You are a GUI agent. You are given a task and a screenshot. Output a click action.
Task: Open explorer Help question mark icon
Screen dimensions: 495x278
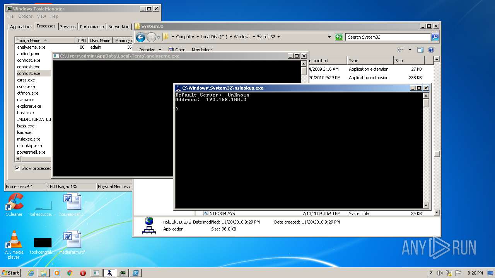coord(431,50)
